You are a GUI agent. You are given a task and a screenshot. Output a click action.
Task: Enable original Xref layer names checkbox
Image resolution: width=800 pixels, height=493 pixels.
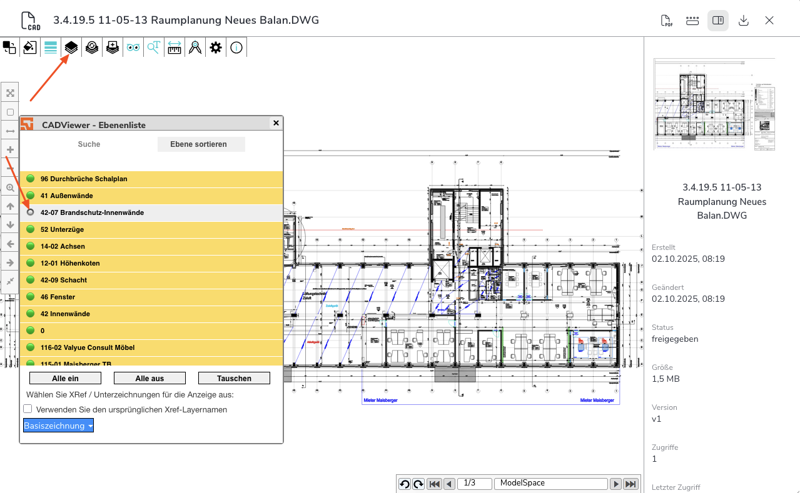28,409
